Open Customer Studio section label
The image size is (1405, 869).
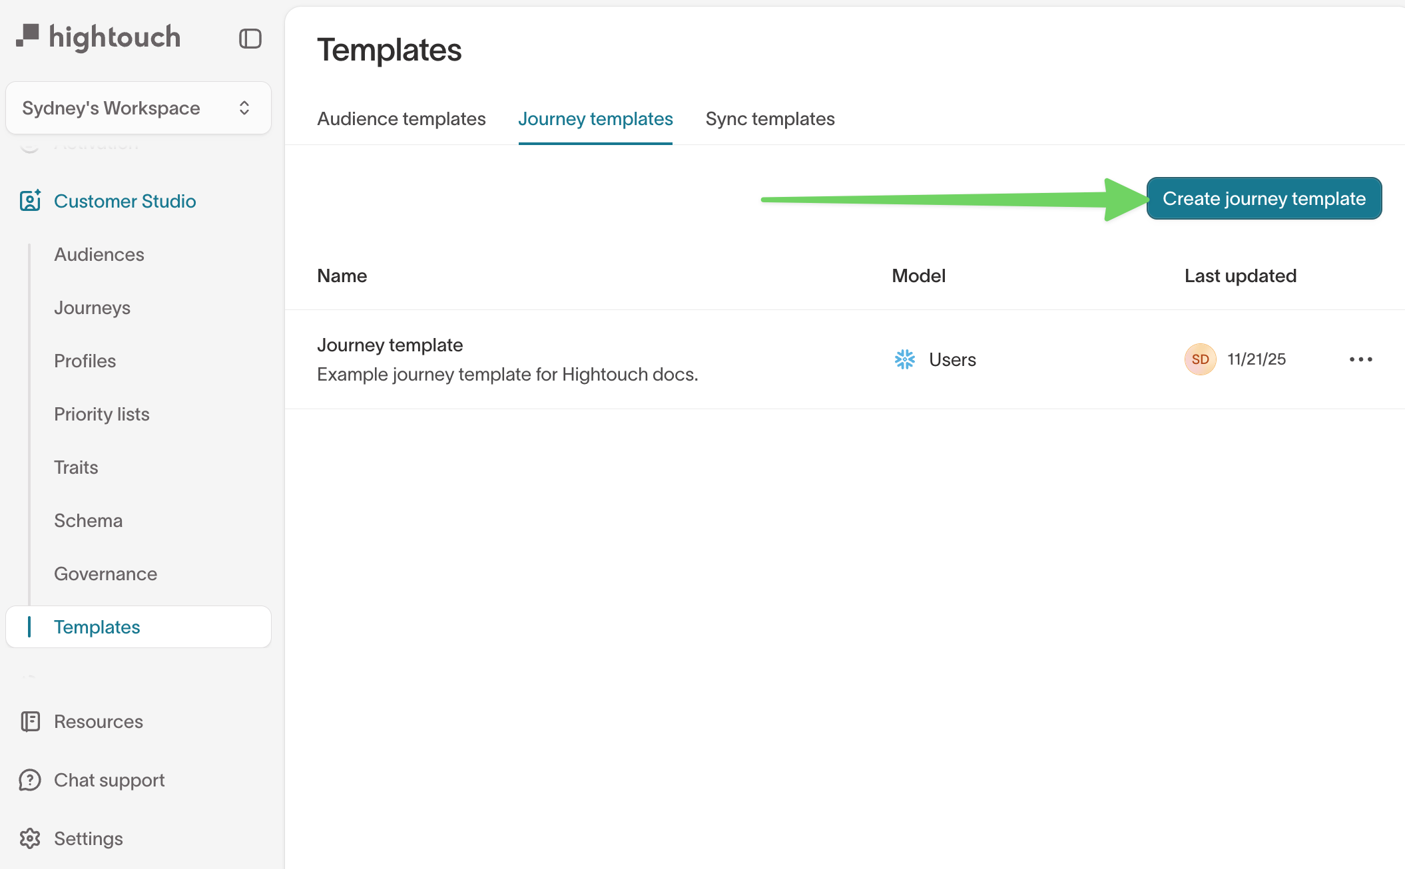point(125,201)
